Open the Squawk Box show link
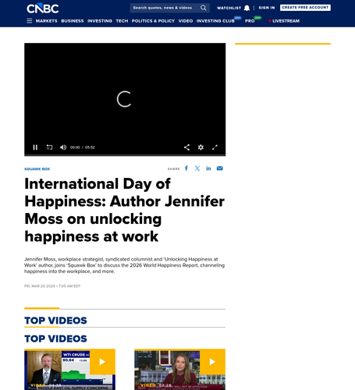This screenshot has width=355, height=390. (x=37, y=169)
